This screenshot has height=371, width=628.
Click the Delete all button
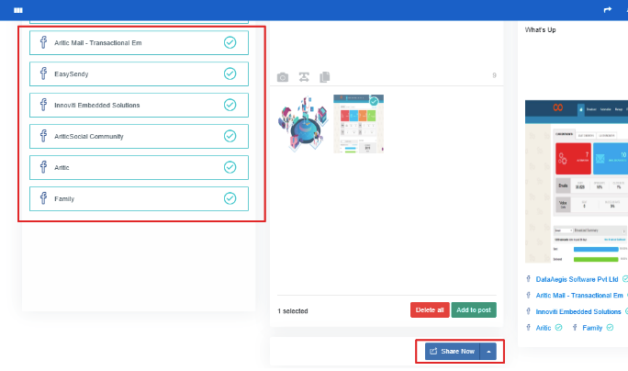[x=430, y=309]
